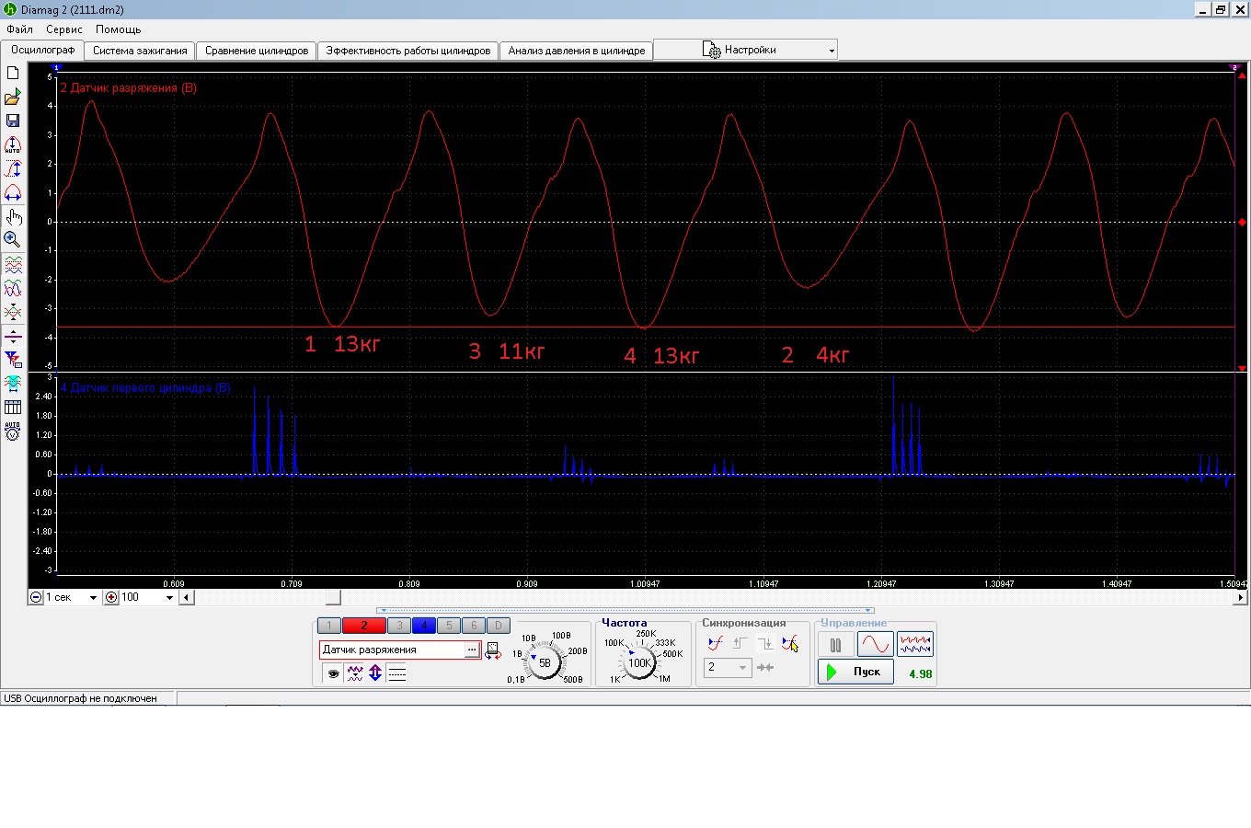Toggle channel 5 button
Image resolution: width=1251 pixels, height=828 pixels.
tap(449, 626)
